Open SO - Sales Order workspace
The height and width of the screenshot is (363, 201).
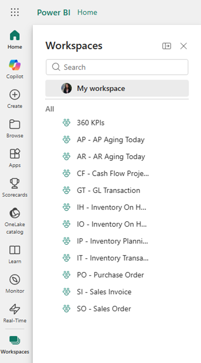pyautogui.click(x=104, y=309)
